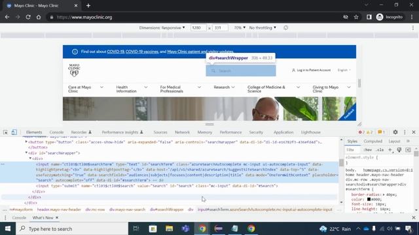Switch to the Performance tab
The image size is (419, 235).
pyautogui.click(x=230, y=132)
